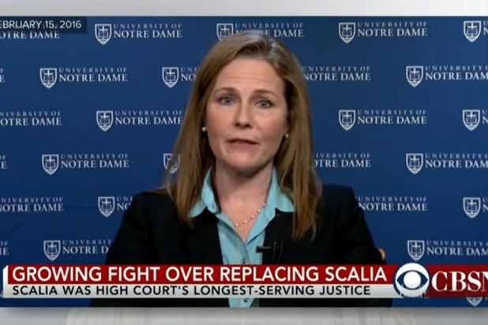Click the word REPLACING in the headline banner
Screen dimensions: 488x325
coord(270,275)
